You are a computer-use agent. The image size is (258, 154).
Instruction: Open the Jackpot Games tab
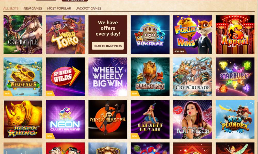click(88, 8)
